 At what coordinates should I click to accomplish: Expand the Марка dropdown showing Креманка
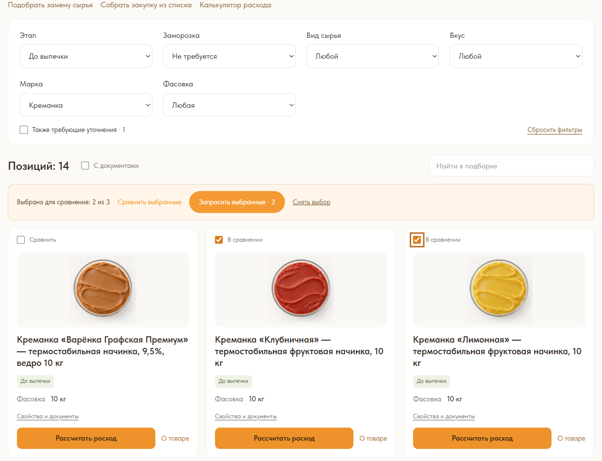point(86,105)
